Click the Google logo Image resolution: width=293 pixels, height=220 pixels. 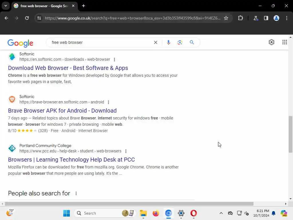coord(20,43)
